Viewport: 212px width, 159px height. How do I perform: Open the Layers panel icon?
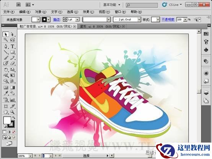pos(206,93)
